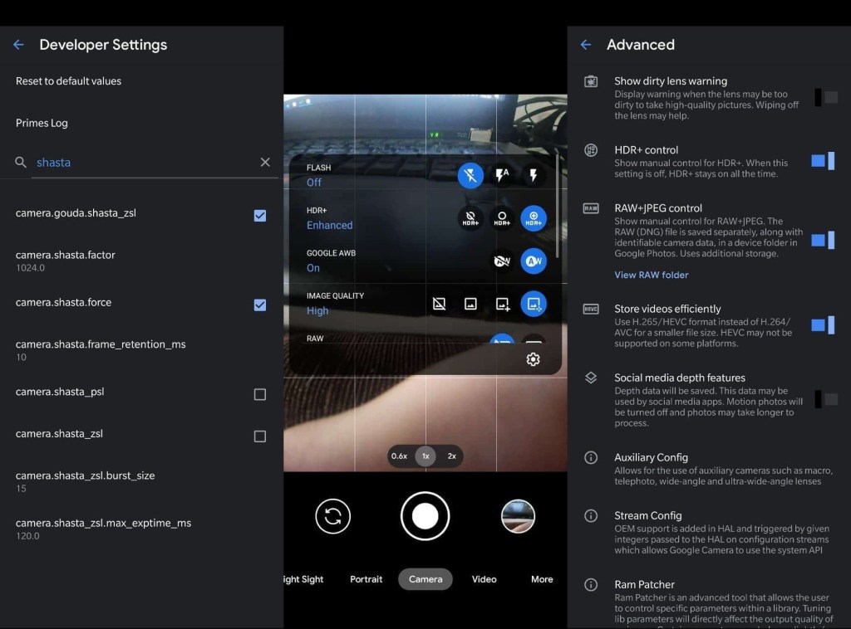Switch camera with flip icon

[x=333, y=516]
